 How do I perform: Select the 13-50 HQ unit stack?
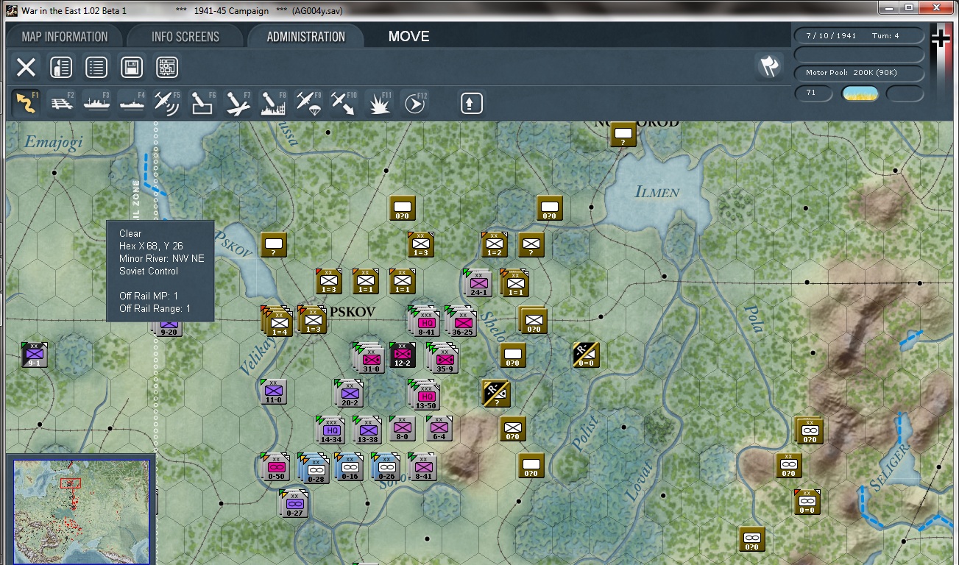pyautogui.click(x=424, y=394)
